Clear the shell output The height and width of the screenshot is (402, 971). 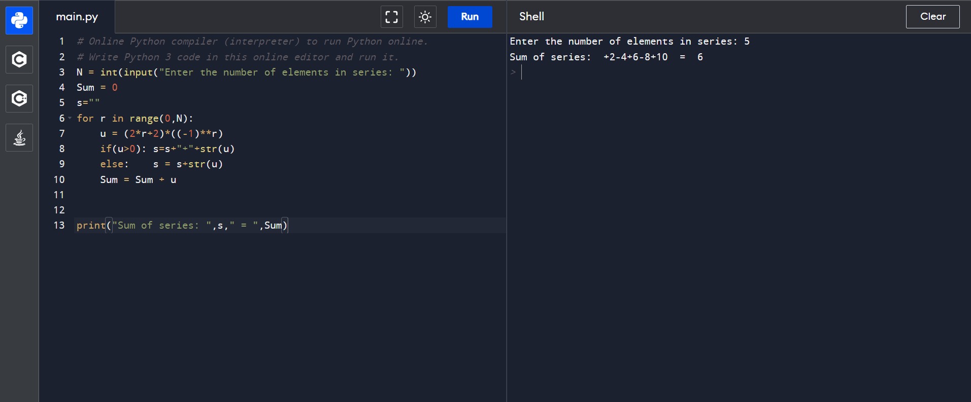point(932,17)
